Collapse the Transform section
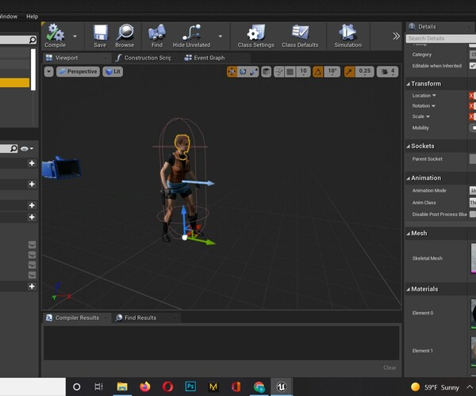This screenshot has width=476, height=396. coord(408,84)
